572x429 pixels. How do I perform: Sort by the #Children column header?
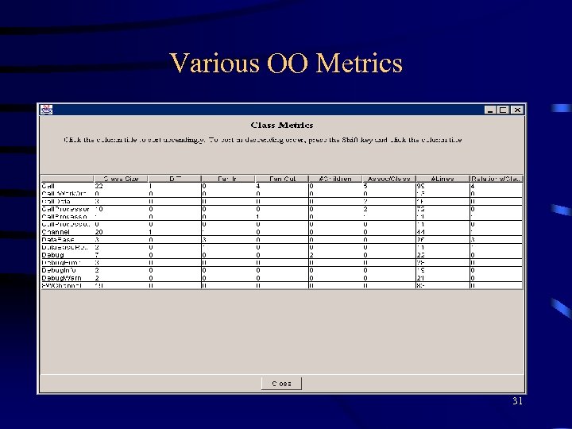(x=335, y=179)
